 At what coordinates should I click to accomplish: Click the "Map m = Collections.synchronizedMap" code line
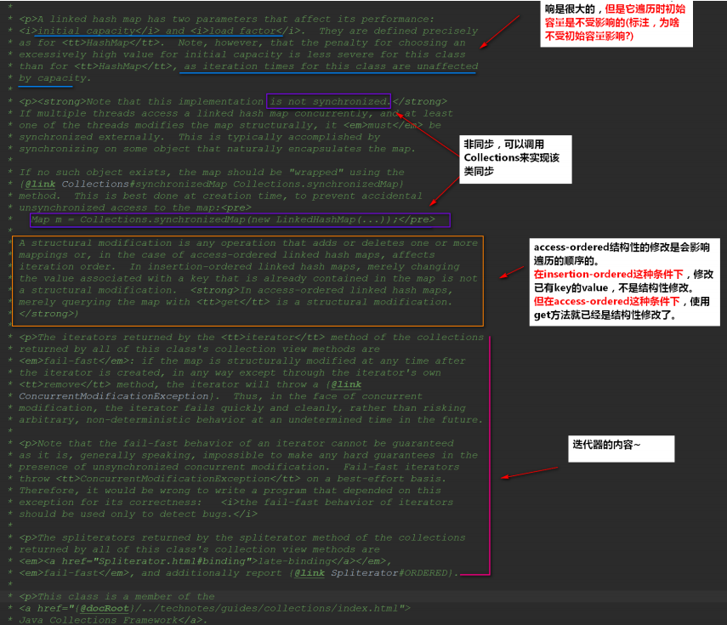[240, 219]
